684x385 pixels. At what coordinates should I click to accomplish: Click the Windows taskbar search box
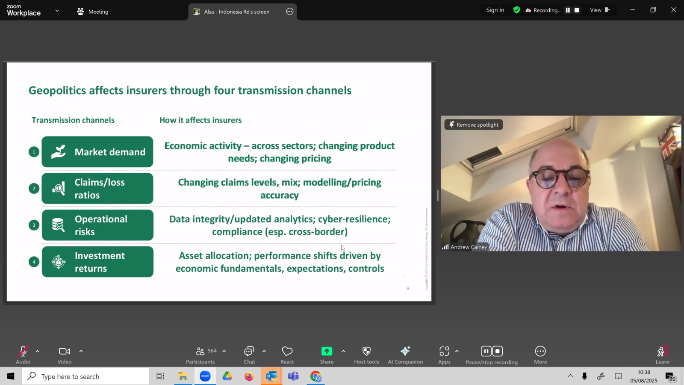(85, 376)
